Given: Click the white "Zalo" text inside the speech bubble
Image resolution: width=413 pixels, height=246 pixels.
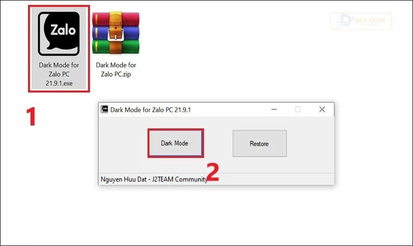Looking at the screenshot, I should coord(63,30).
